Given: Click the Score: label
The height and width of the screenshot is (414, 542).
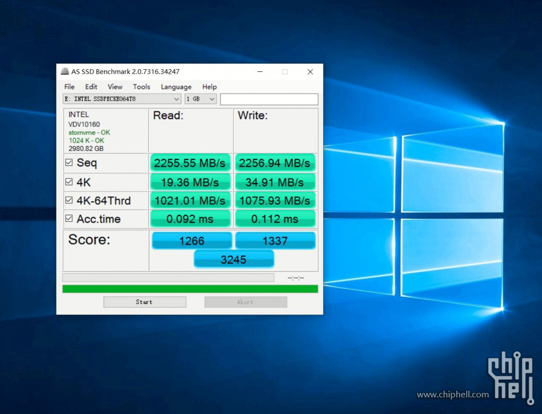Looking at the screenshot, I should [x=89, y=239].
